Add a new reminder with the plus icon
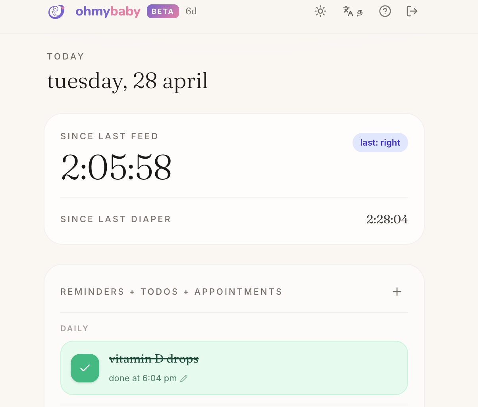 [x=397, y=292]
